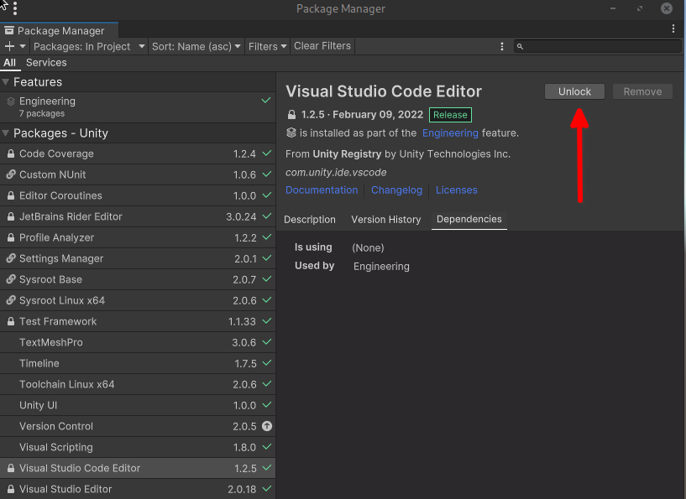Click the checkmark beside Visual Scripting
The height and width of the screenshot is (499, 686).
(266, 447)
